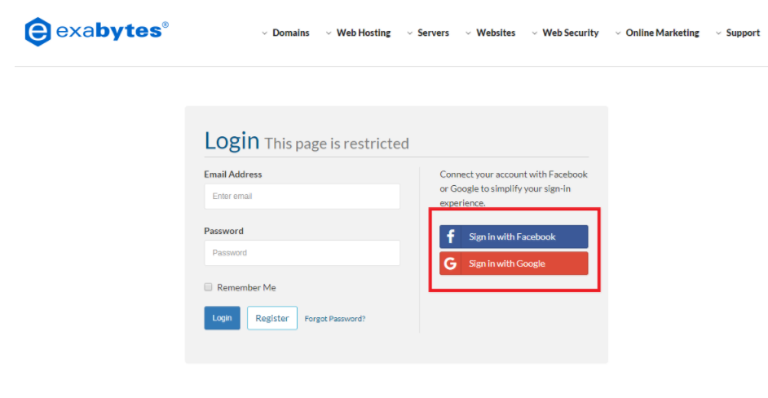Image resolution: width=768 pixels, height=398 pixels.
Task: Focus the Email Address input field
Action: pos(302,196)
